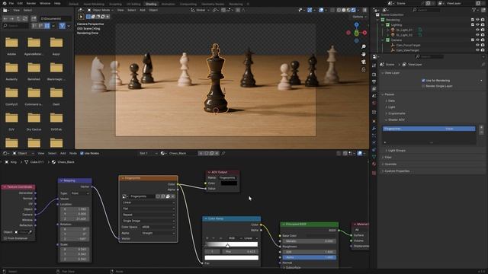Disable Camera collection render camera icon
This screenshot has height=274, width=488.
tap(483, 40)
